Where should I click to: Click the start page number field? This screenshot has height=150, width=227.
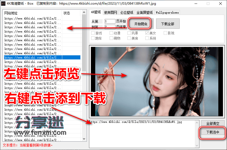coord(110,21)
